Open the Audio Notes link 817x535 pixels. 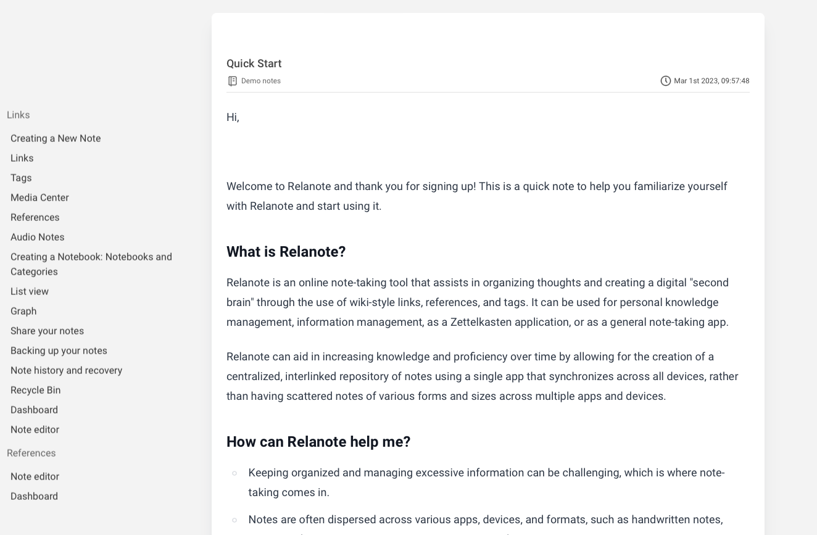coord(38,237)
